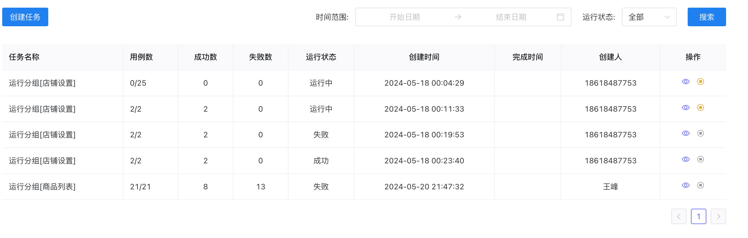Click stop icon for 运行分组[商品列表] task
This screenshot has width=748, height=238.
700,185
